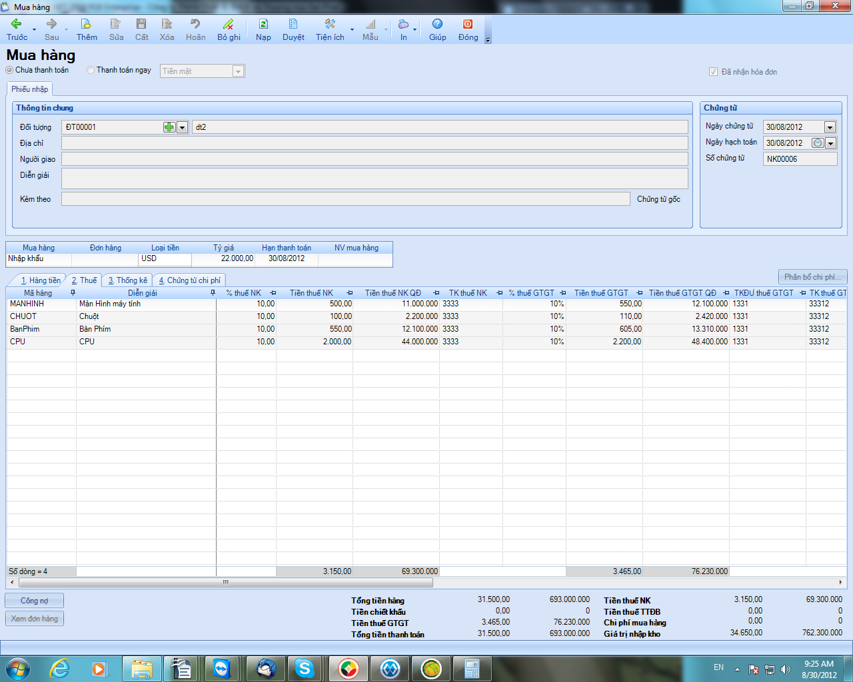
Task: Click Chứng từ gốc link
Action: coord(658,199)
